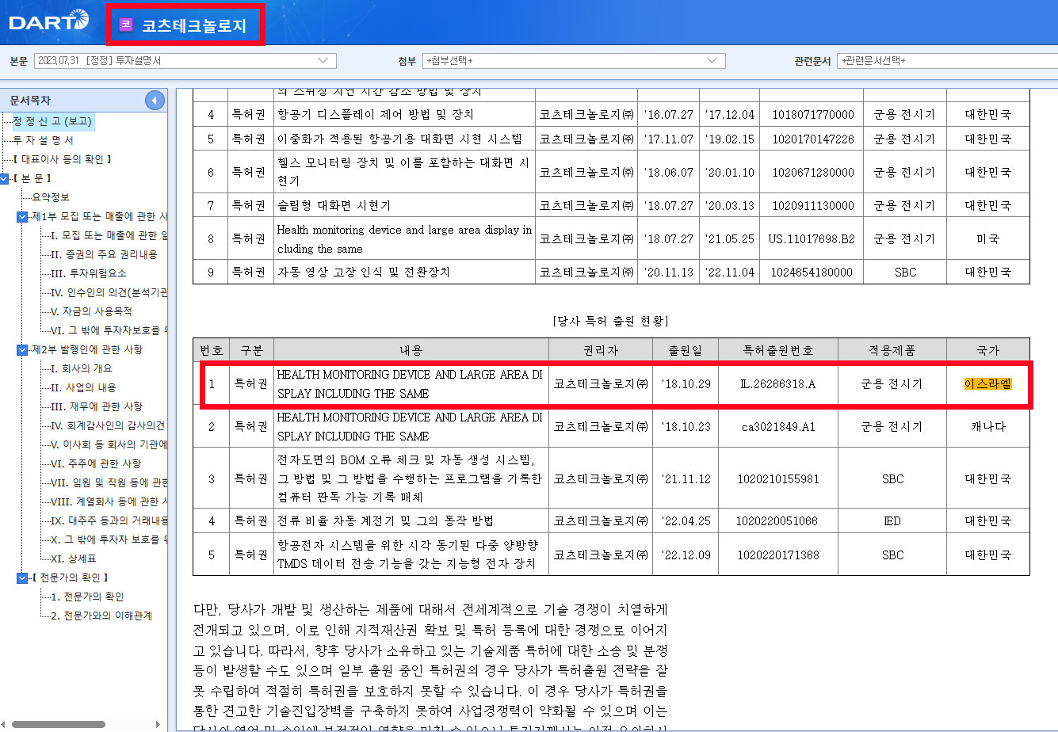
Task: Open III. 투자위험요소 section
Action: [88, 273]
